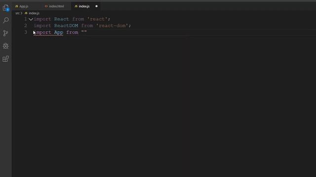Click the unsaved dot on index.js tab
This screenshot has width=316, height=177.
[96, 6]
